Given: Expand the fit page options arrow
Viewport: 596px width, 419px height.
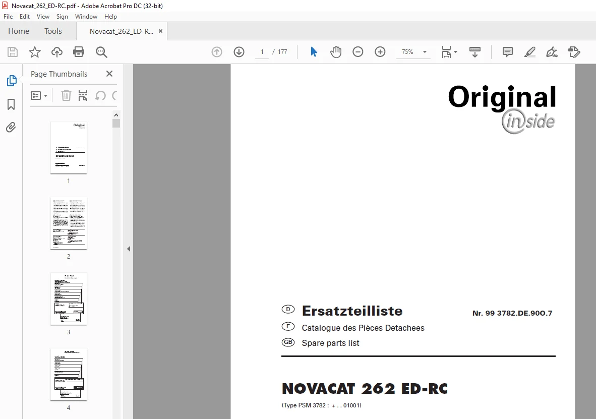Looking at the screenshot, I should coord(456,52).
